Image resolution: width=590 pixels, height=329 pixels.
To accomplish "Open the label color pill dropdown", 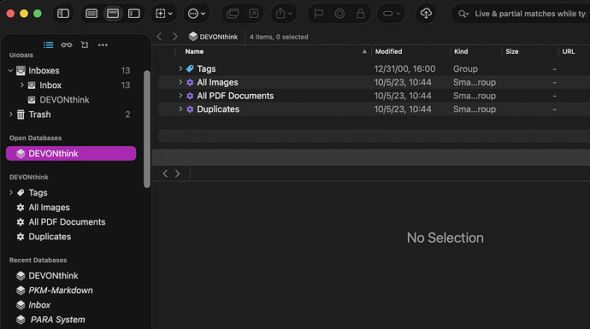I will coord(392,14).
